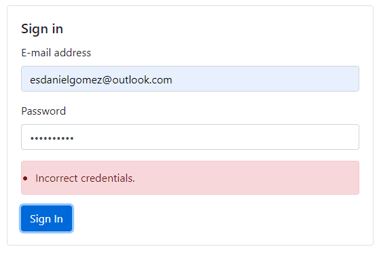Focus the Password input field
This screenshot has height=253, width=379.
point(190,137)
